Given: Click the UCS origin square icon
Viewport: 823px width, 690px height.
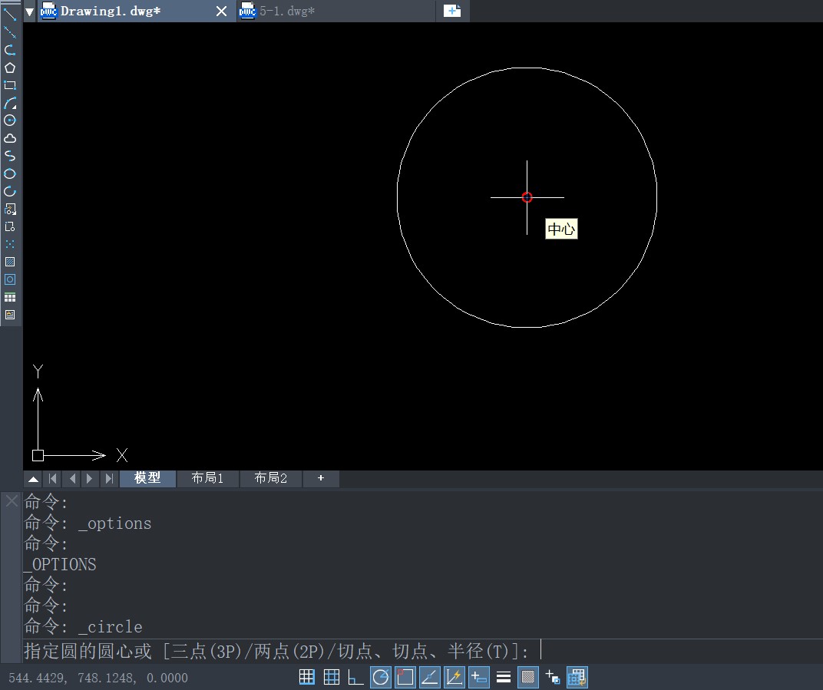Looking at the screenshot, I should [x=38, y=455].
